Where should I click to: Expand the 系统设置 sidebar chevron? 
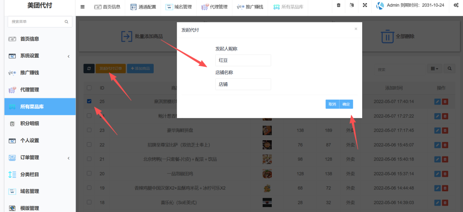(69, 56)
